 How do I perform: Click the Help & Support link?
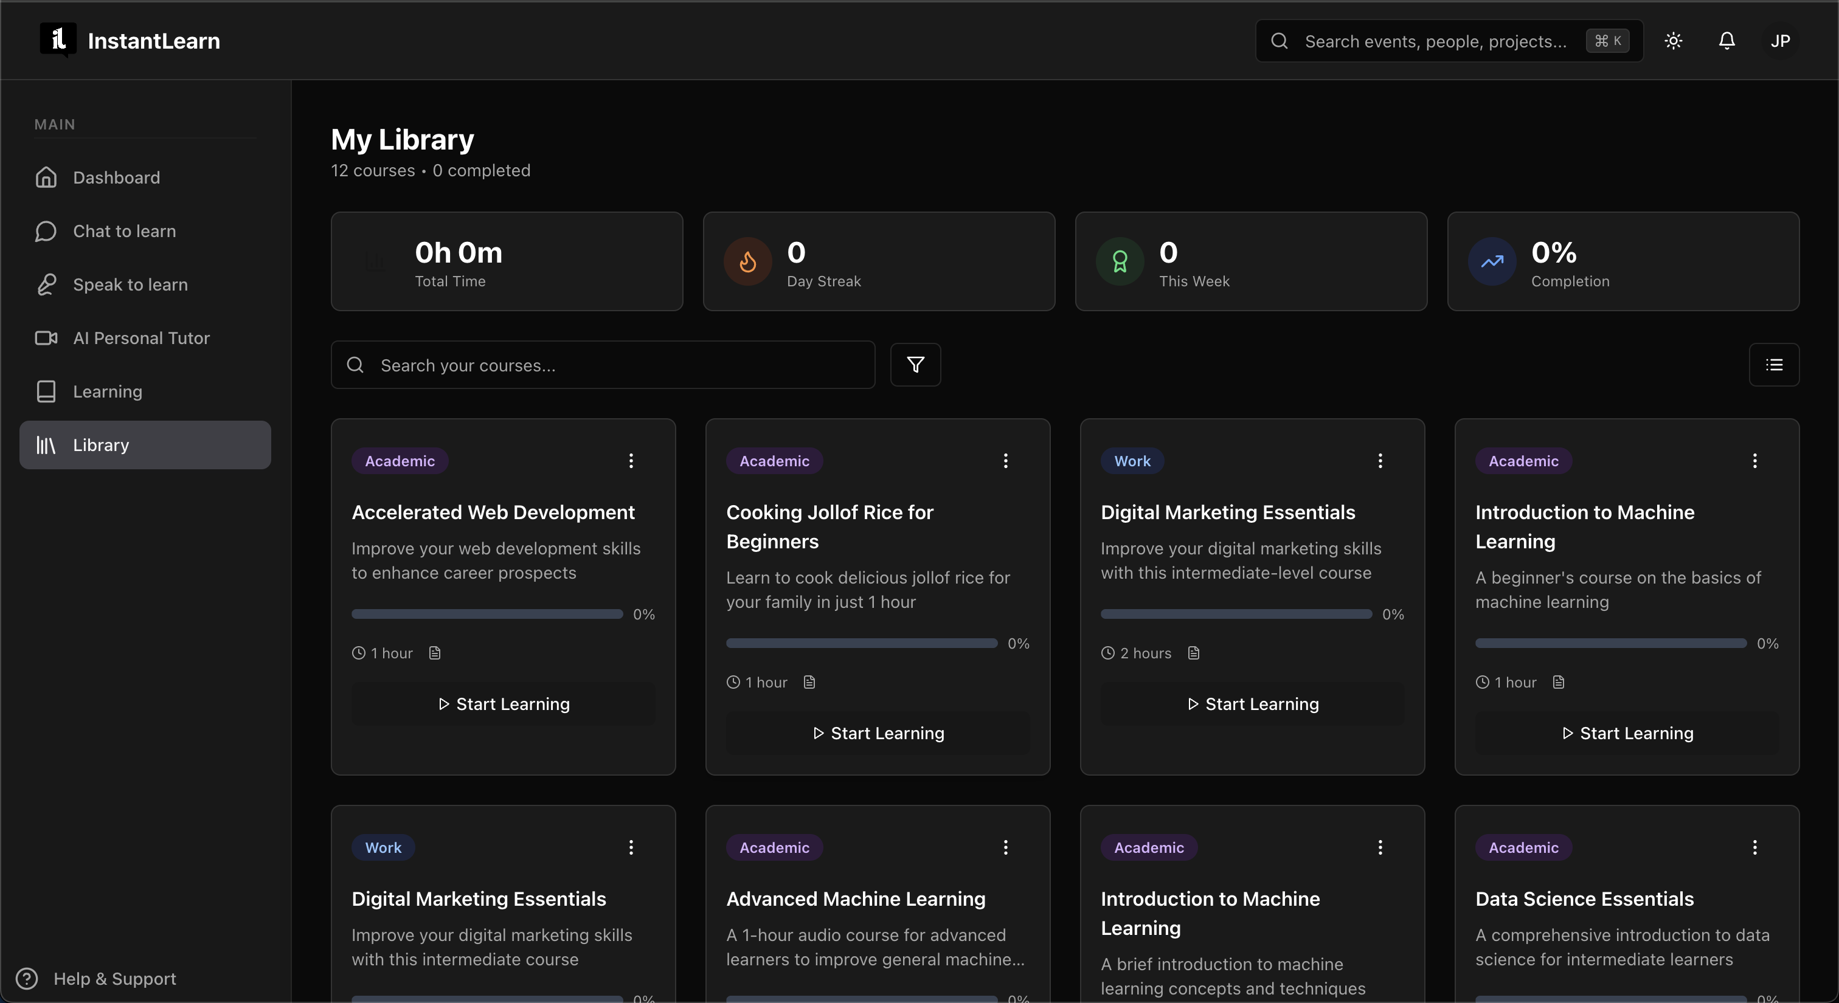114,979
